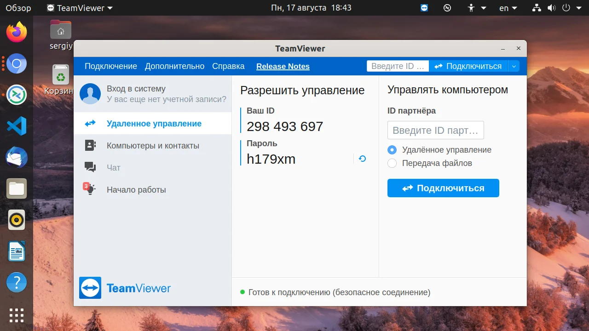The width and height of the screenshot is (589, 331).
Task: Expand the arrow beside the toolbar Подключиться button
Action: coord(514,66)
